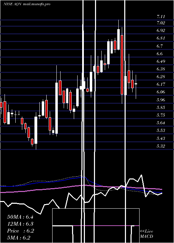The width and height of the screenshot is (174, 243).
Task: Click the 'Price : 6.2' readout
Action: [x=21, y=231]
